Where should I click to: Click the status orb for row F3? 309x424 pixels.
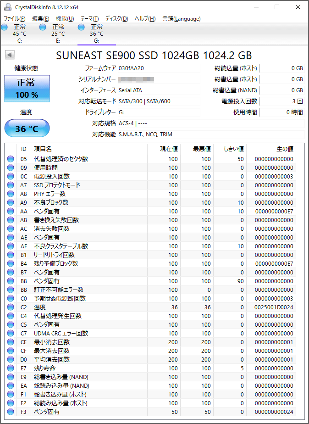coord(11,412)
